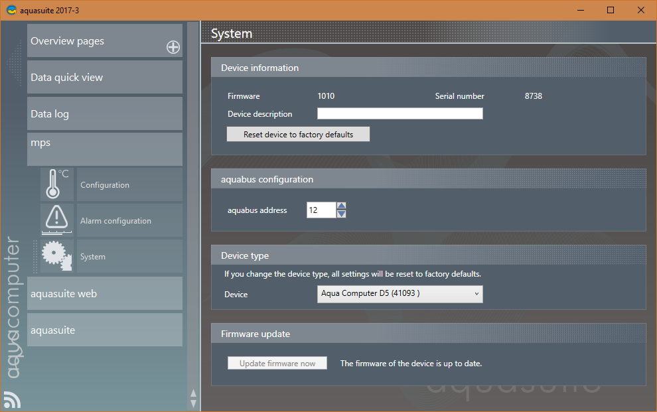Click the Update firmware now button
The image size is (657, 412).
point(277,364)
